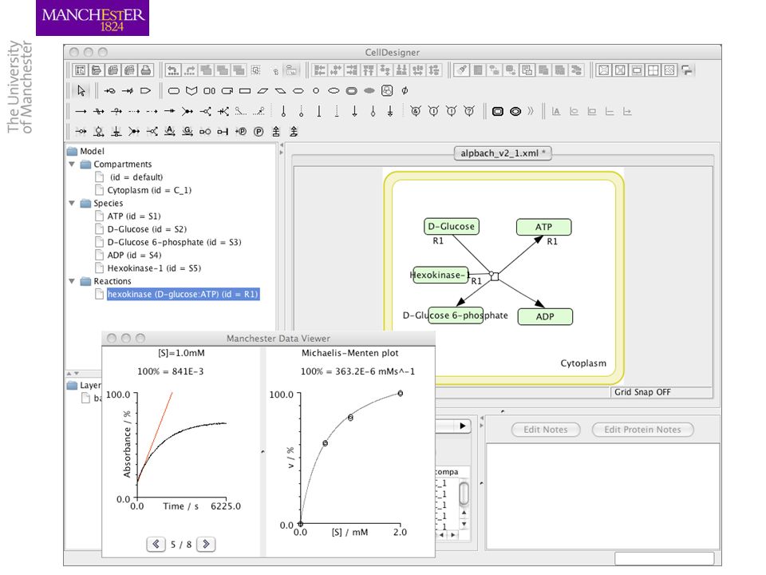
Task: Click the Undo toolbar icon
Action: click(x=172, y=70)
